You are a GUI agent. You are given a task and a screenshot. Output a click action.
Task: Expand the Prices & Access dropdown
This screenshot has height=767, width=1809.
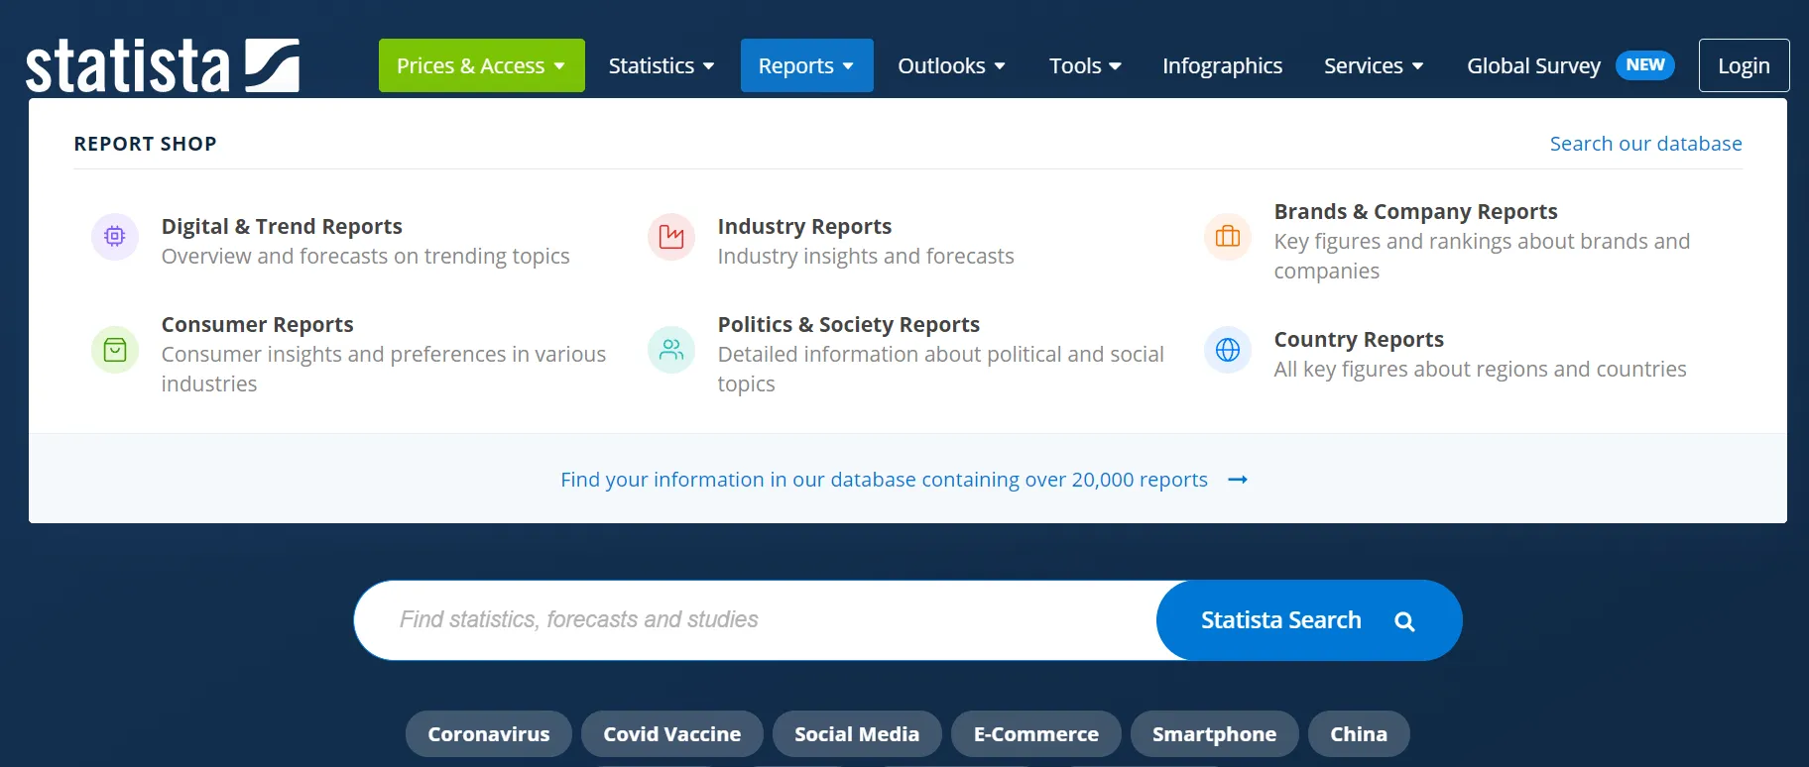(481, 65)
